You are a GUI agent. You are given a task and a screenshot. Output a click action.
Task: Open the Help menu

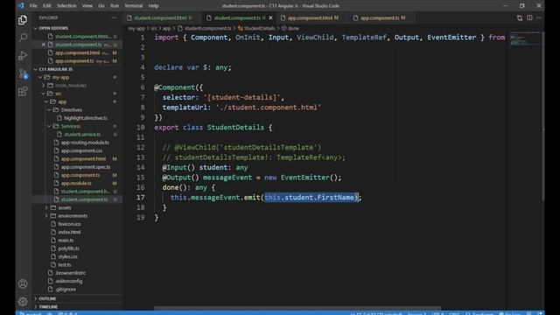tap(153, 6)
